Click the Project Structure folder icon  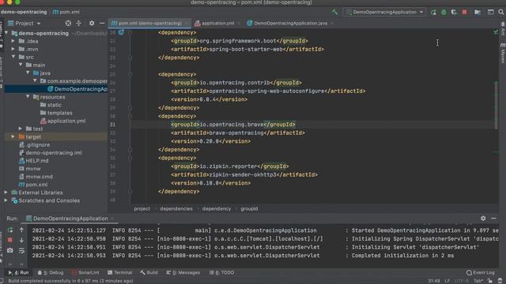click(478, 13)
